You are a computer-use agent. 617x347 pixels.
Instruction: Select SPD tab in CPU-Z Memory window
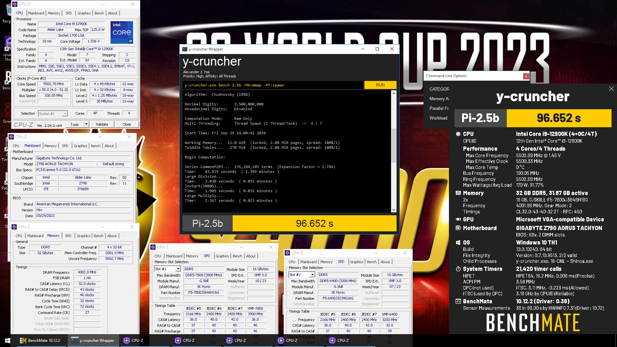point(68,236)
